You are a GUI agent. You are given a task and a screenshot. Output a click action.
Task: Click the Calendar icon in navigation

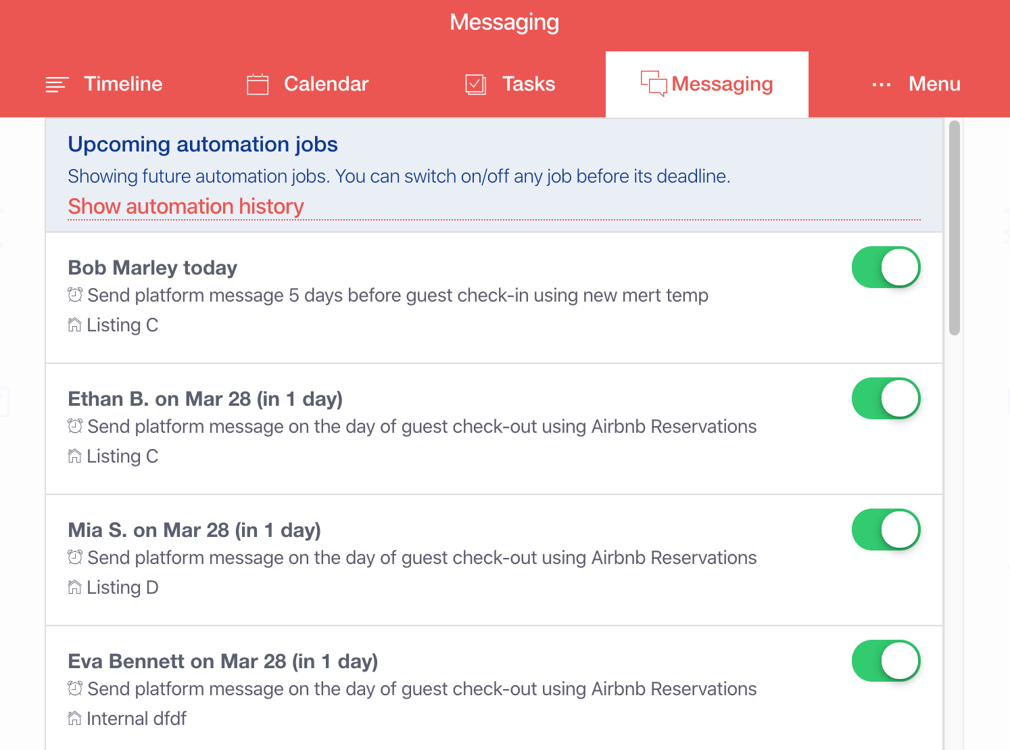(258, 84)
